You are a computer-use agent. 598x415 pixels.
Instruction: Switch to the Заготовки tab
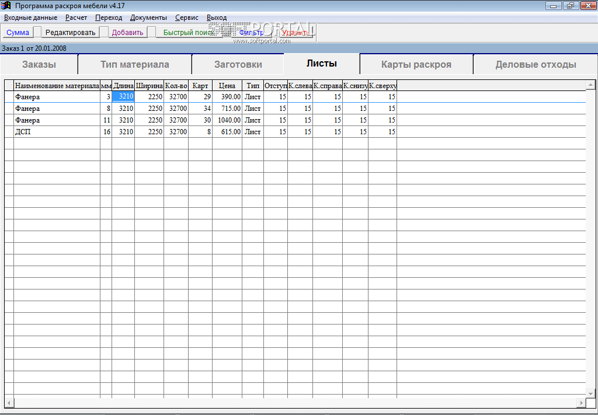(238, 64)
